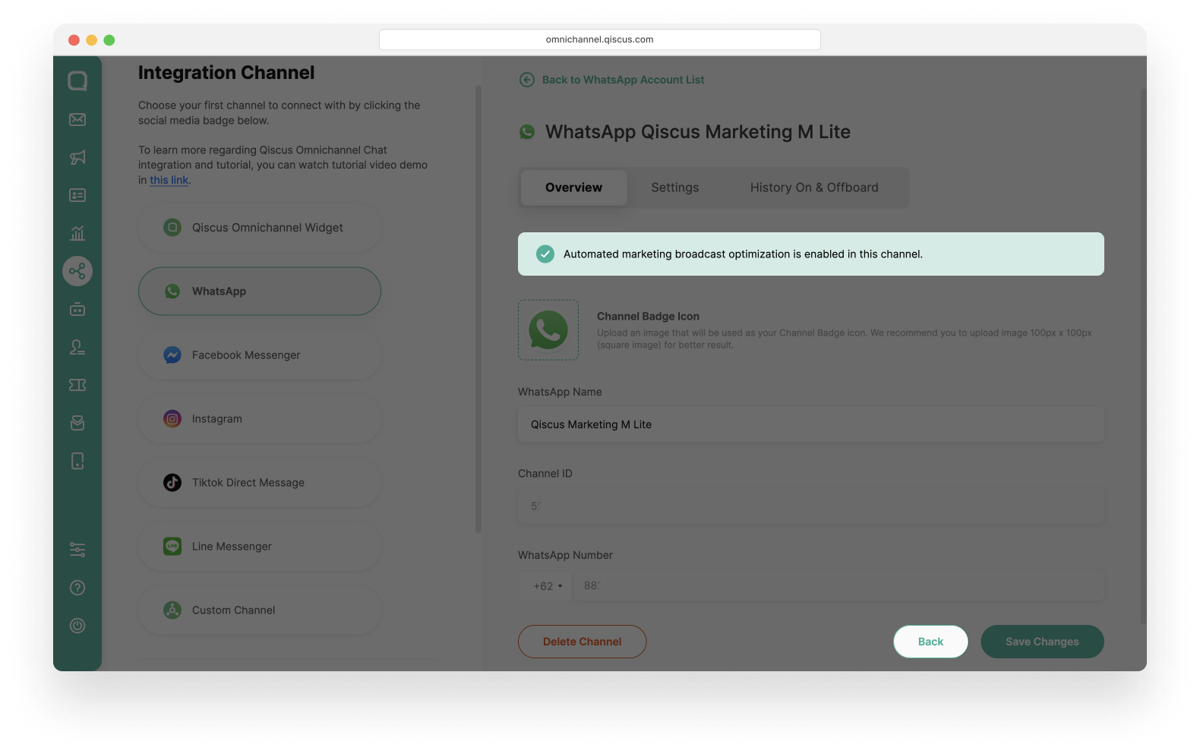Click the back arrow circle icon

pyautogui.click(x=527, y=80)
